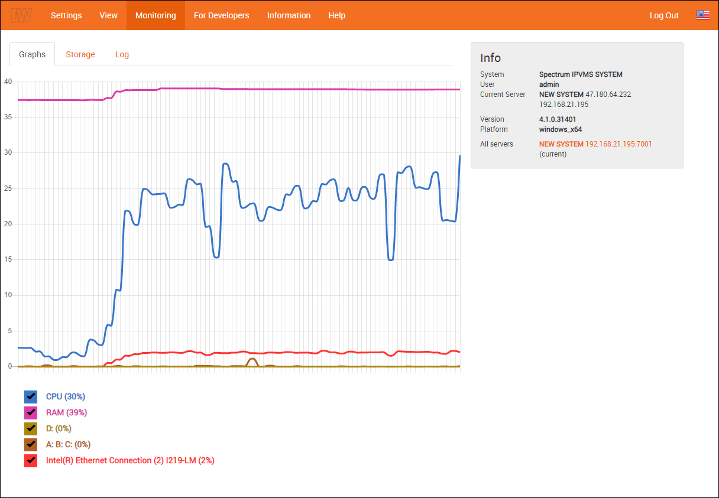Expand the Information menu
The image size is (719, 498).
tap(289, 15)
